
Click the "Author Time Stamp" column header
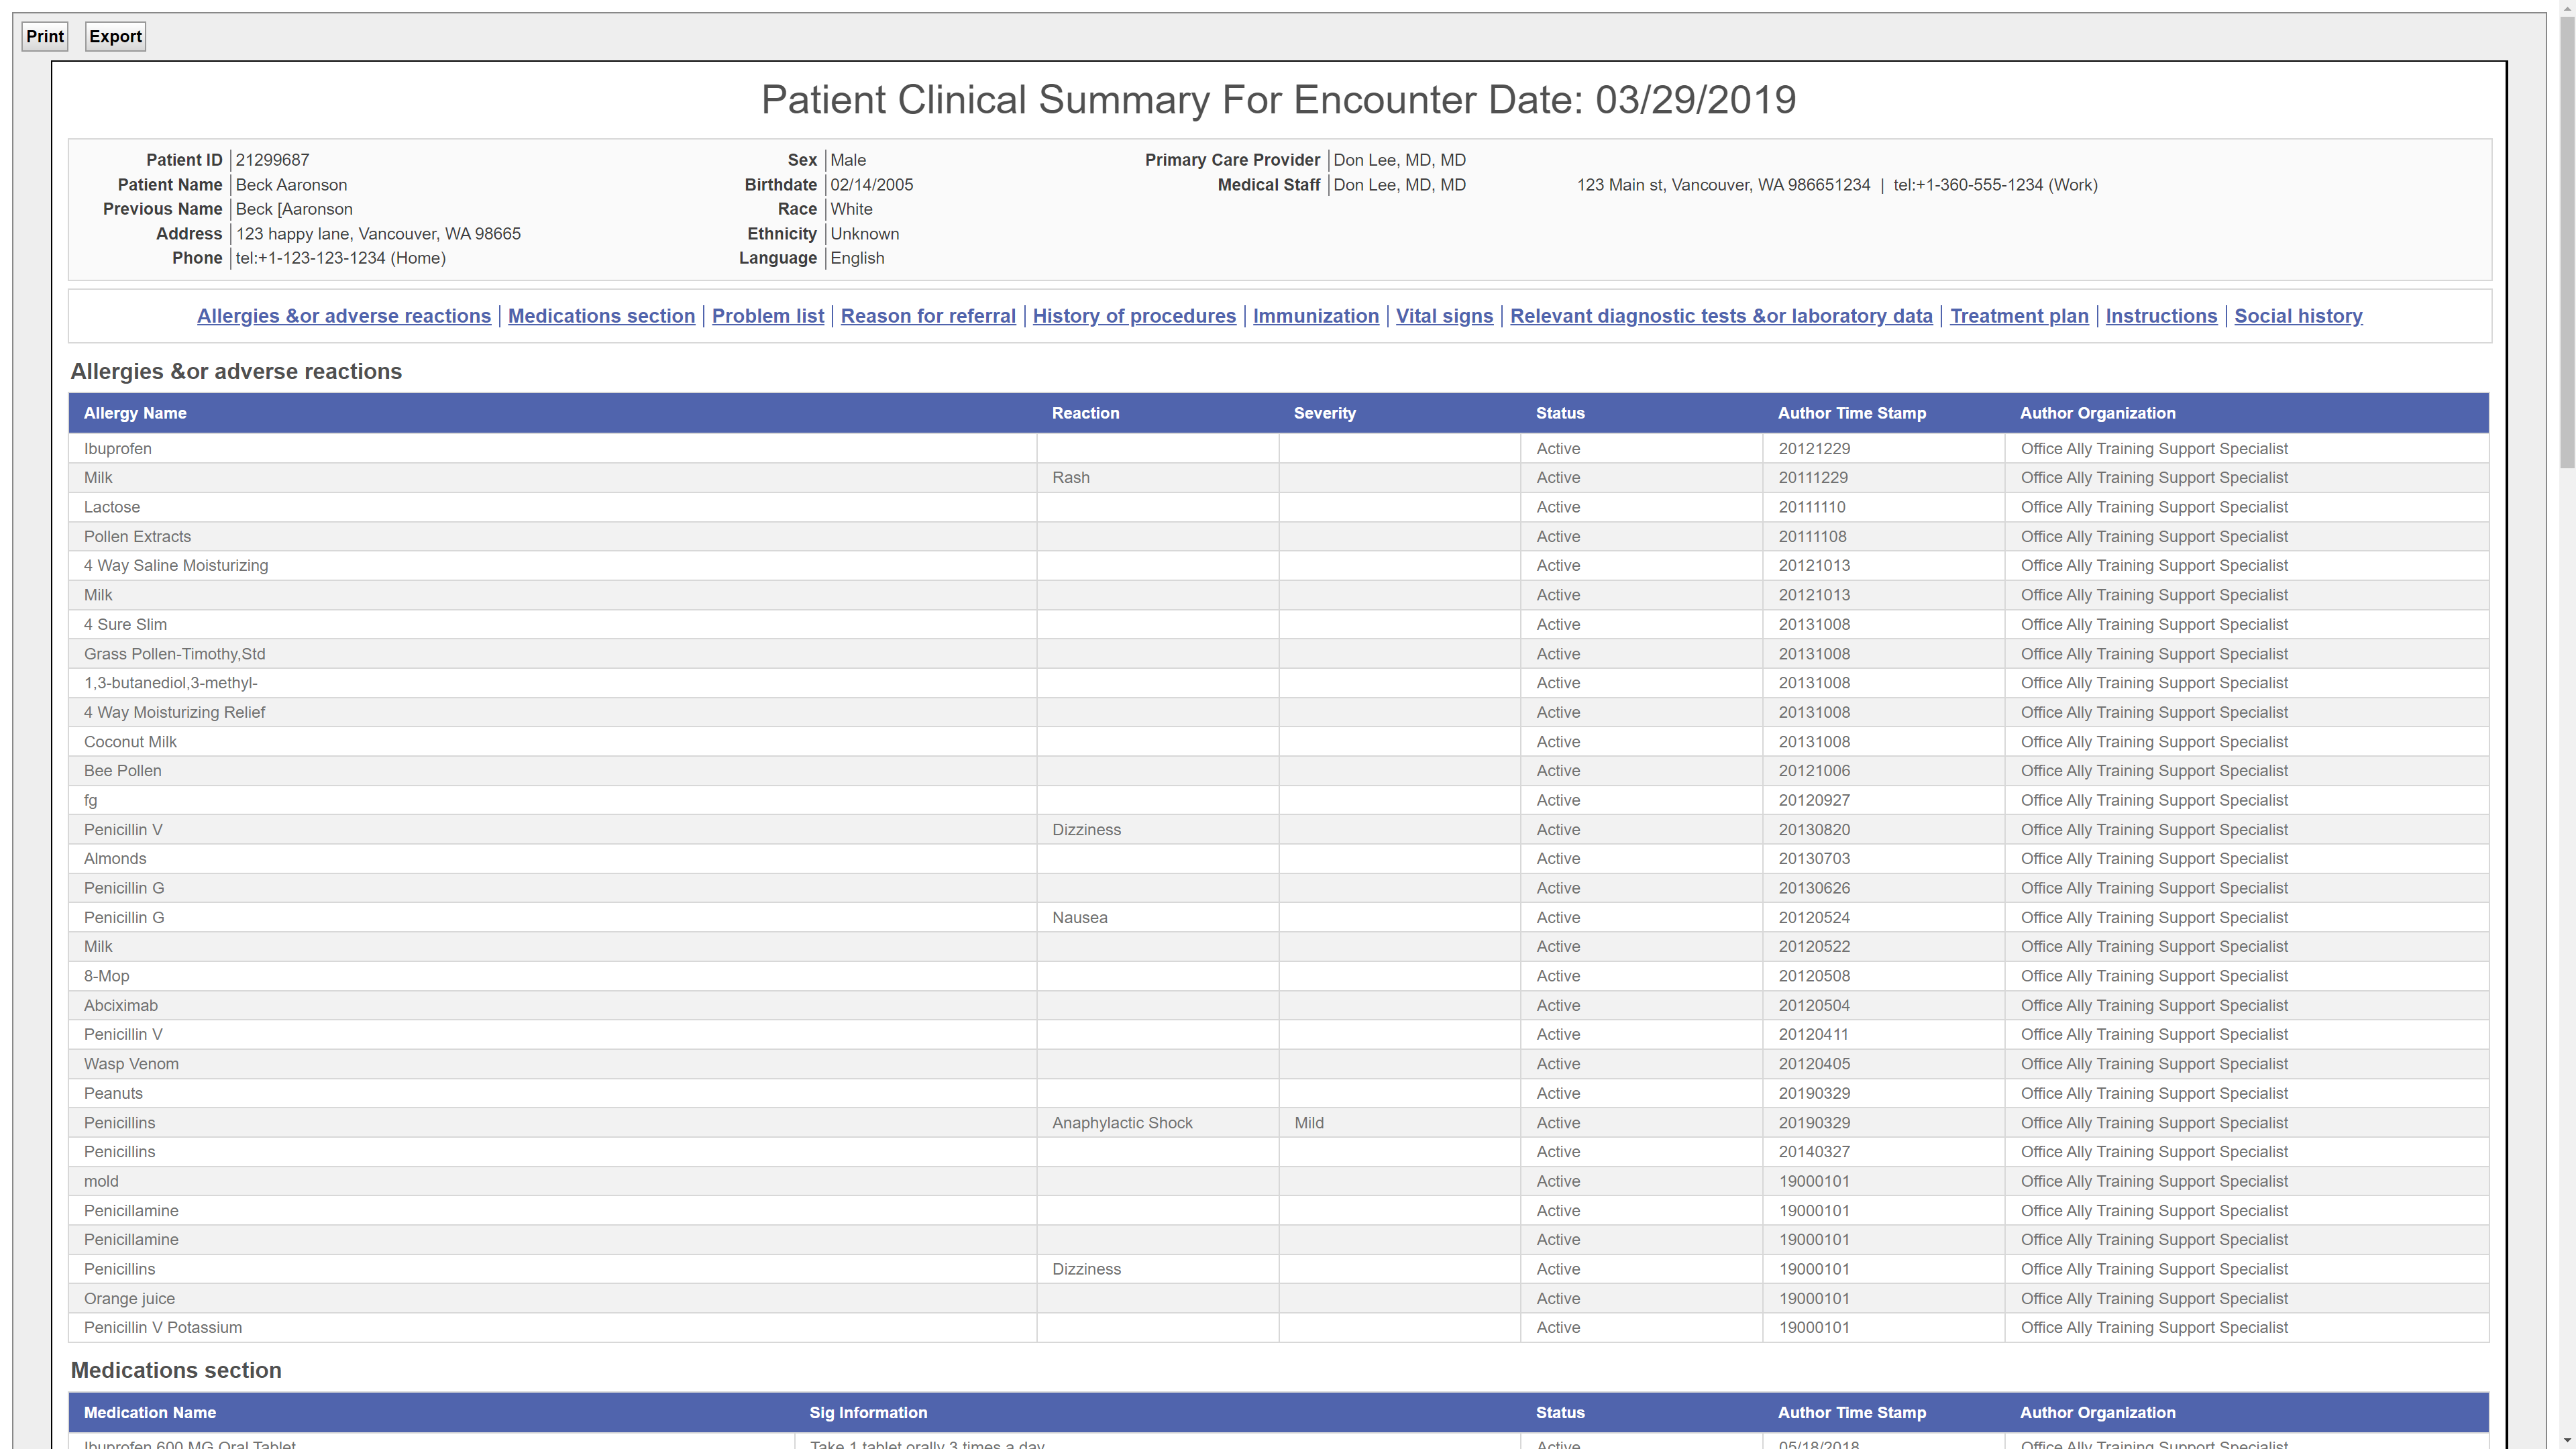(1852, 413)
